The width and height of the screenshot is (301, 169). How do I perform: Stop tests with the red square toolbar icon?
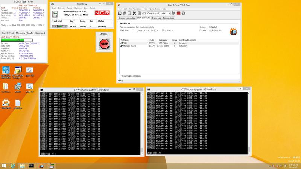click(178, 13)
